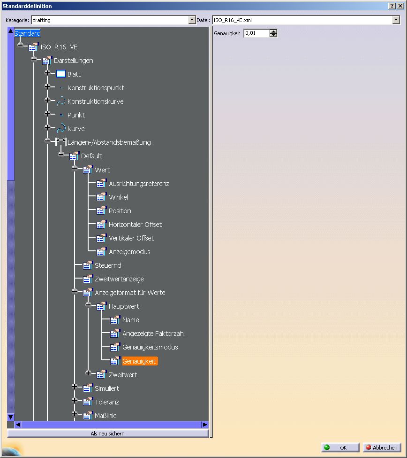Decrease Genauigkeit with the down arrow

click(x=273, y=35)
